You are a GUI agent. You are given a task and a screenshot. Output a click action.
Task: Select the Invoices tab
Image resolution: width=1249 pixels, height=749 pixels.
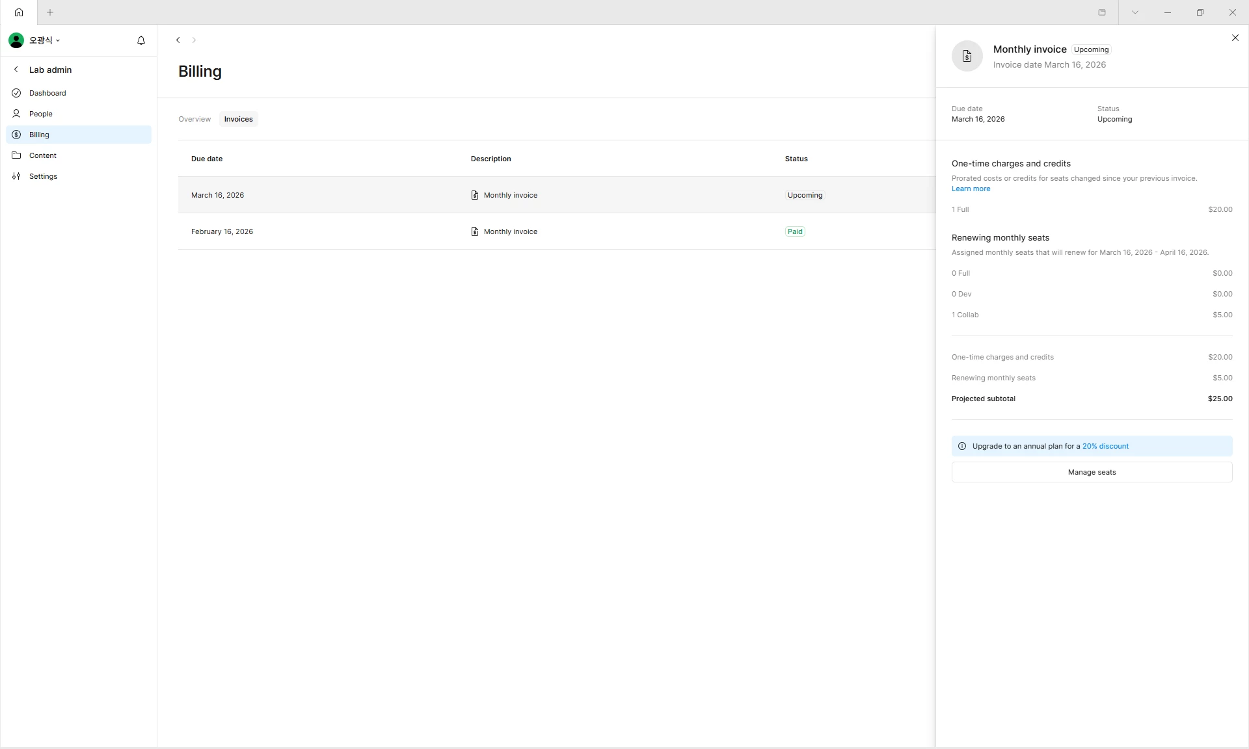pos(238,119)
